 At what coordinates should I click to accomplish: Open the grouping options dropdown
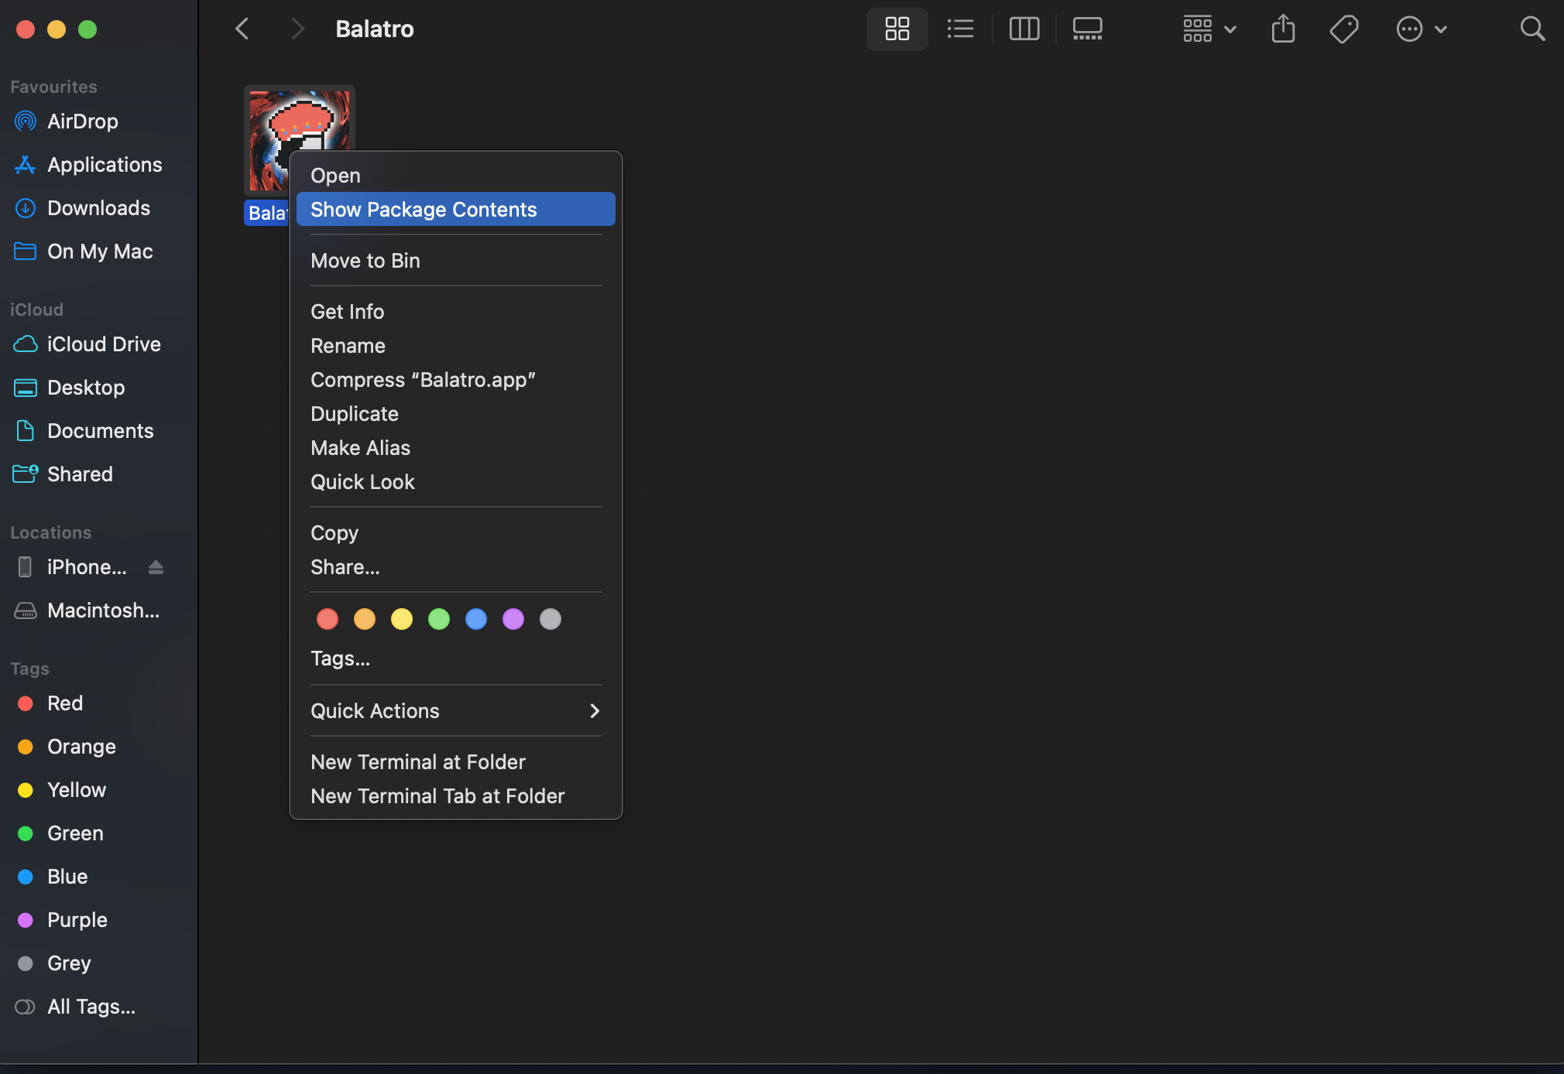1209,29
